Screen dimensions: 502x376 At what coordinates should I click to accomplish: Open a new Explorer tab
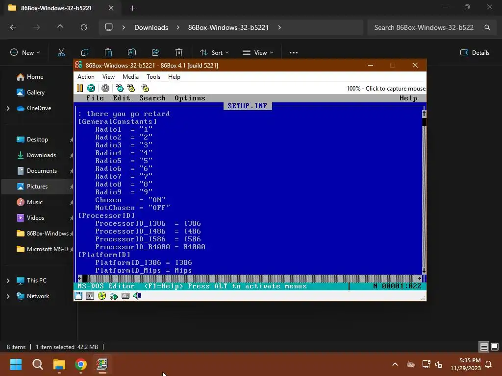pyautogui.click(x=132, y=8)
